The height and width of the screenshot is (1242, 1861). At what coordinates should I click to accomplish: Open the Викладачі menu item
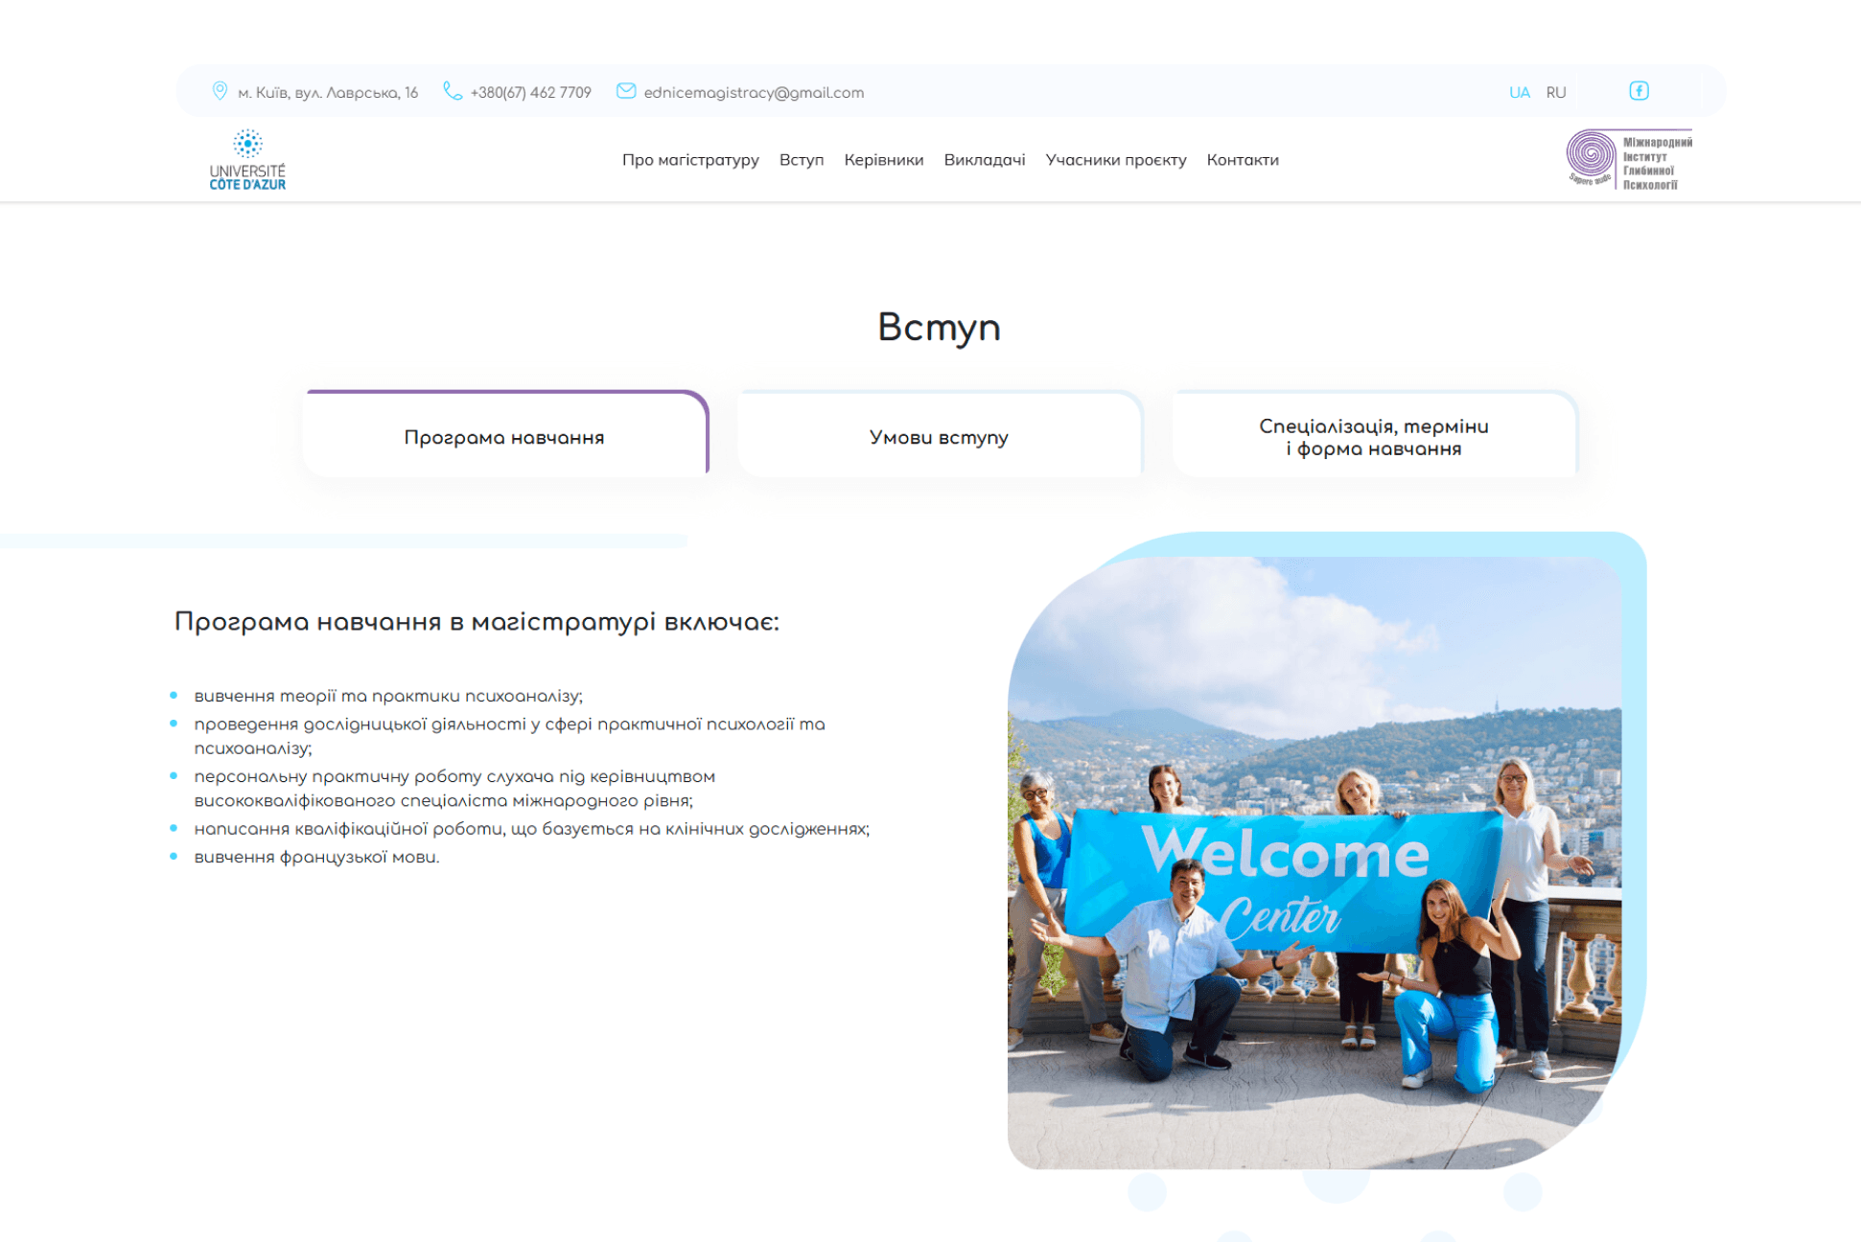985,160
